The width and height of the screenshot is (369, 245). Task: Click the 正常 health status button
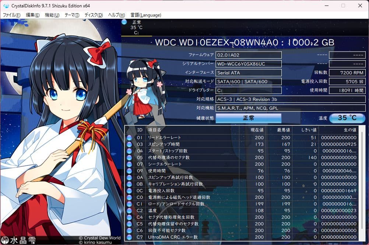pyautogui.click(x=249, y=118)
